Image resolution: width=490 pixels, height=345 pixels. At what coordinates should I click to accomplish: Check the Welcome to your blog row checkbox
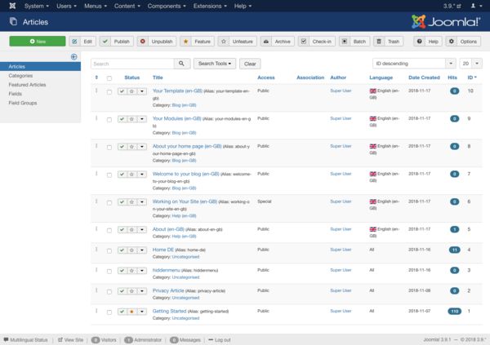pyautogui.click(x=109, y=175)
